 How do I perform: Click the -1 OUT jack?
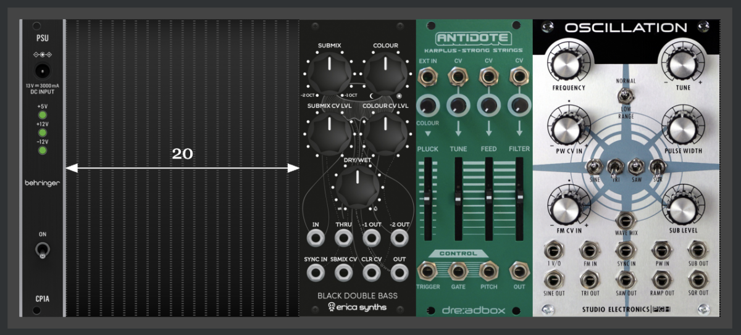[x=371, y=238]
